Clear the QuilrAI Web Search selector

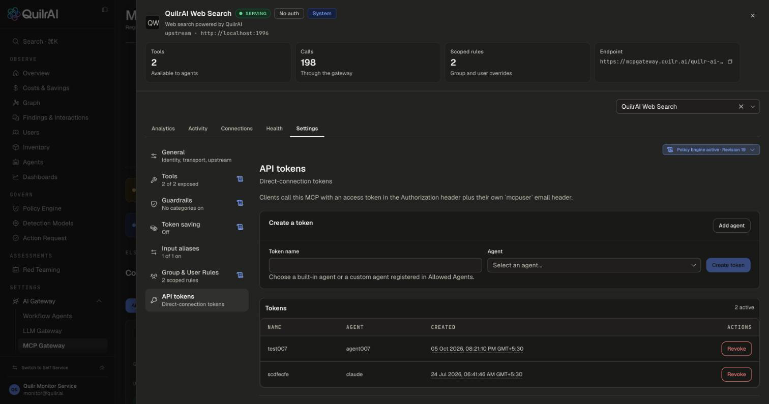click(x=741, y=106)
